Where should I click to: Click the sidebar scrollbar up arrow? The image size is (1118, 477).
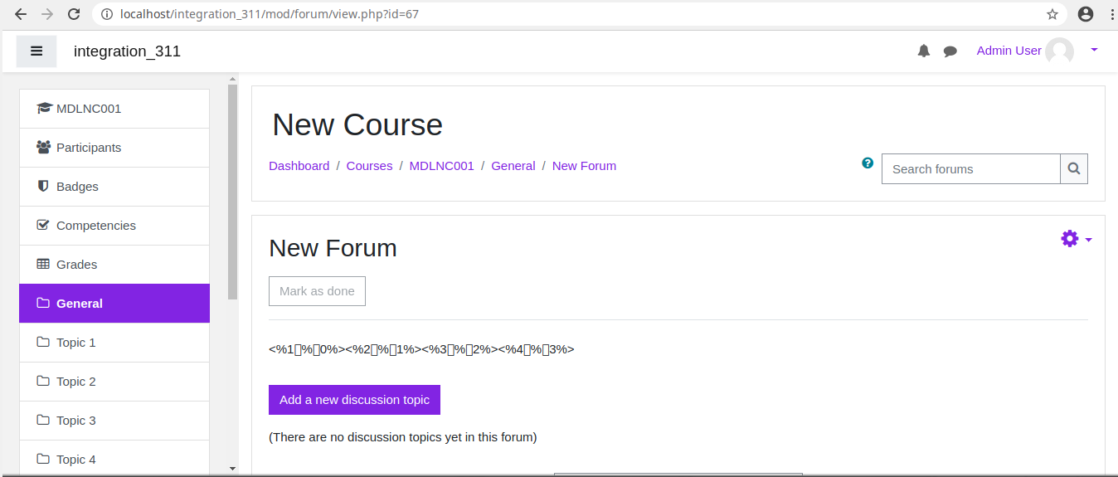(x=232, y=80)
